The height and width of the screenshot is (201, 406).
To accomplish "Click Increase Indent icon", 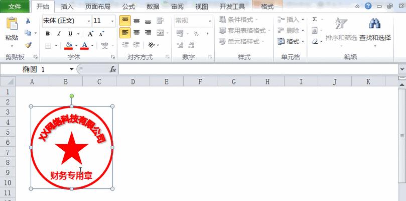I will 137,45.
